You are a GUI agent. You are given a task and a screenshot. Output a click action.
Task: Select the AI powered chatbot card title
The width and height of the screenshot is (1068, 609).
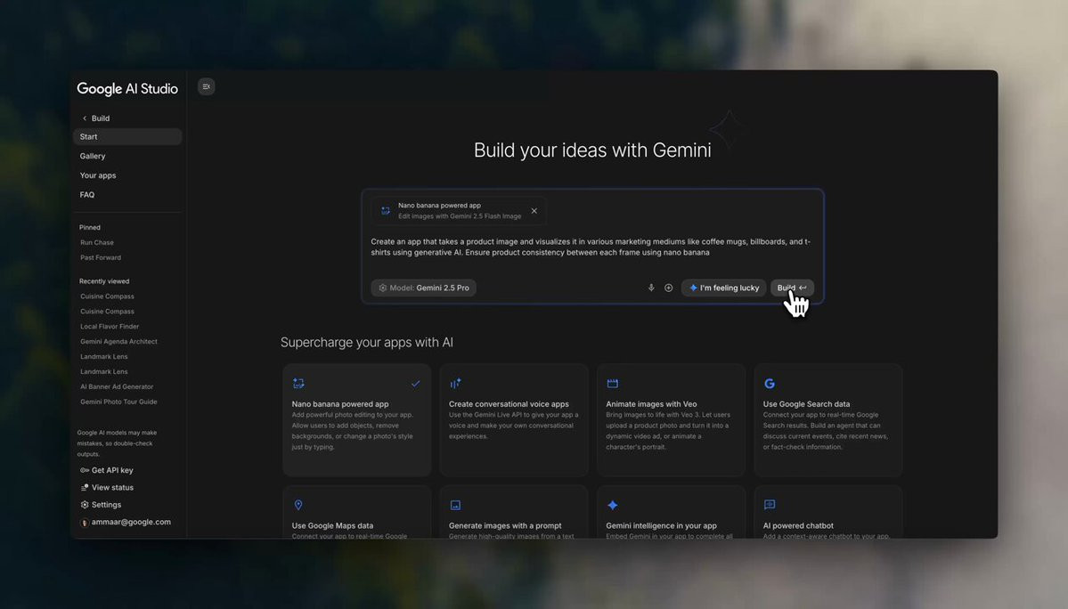pos(797,525)
